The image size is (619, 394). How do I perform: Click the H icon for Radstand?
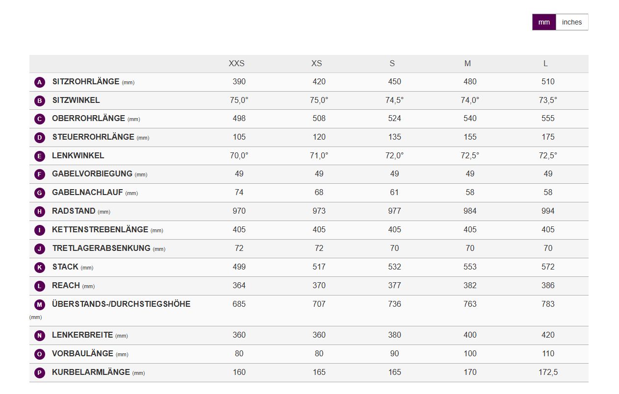(x=40, y=212)
